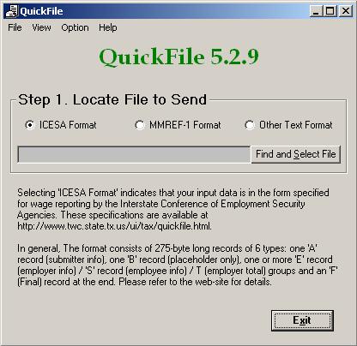Open the Help menu
Screen dimensions: 357x346
tap(108, 27)
